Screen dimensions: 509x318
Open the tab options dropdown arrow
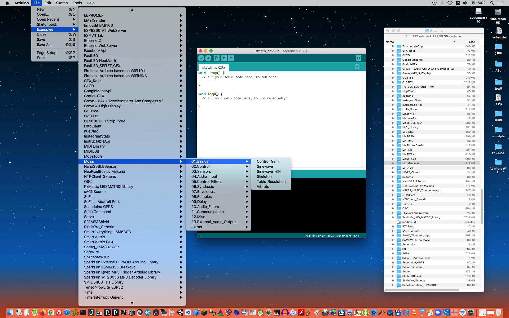pos(357,67)
